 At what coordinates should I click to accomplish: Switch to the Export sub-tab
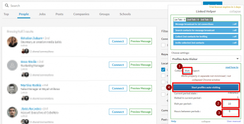point(195,71)
